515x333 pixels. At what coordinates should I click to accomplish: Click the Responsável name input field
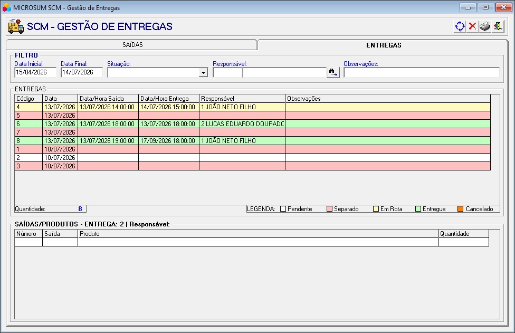284,72
